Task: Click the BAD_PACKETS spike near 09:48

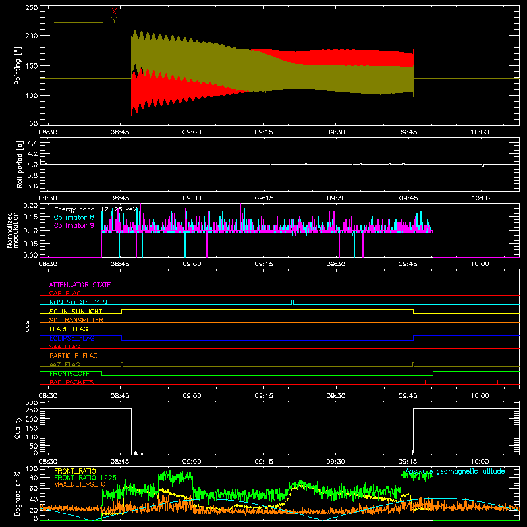Action: (426, 382)
